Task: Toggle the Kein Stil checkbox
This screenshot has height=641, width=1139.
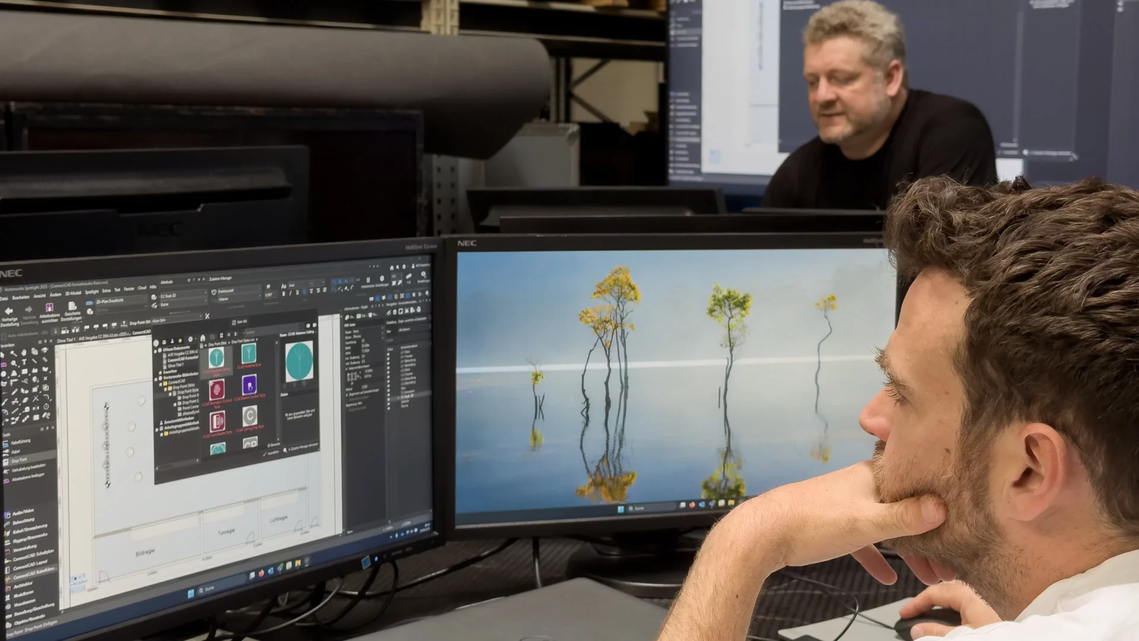Action: [234, 322]
